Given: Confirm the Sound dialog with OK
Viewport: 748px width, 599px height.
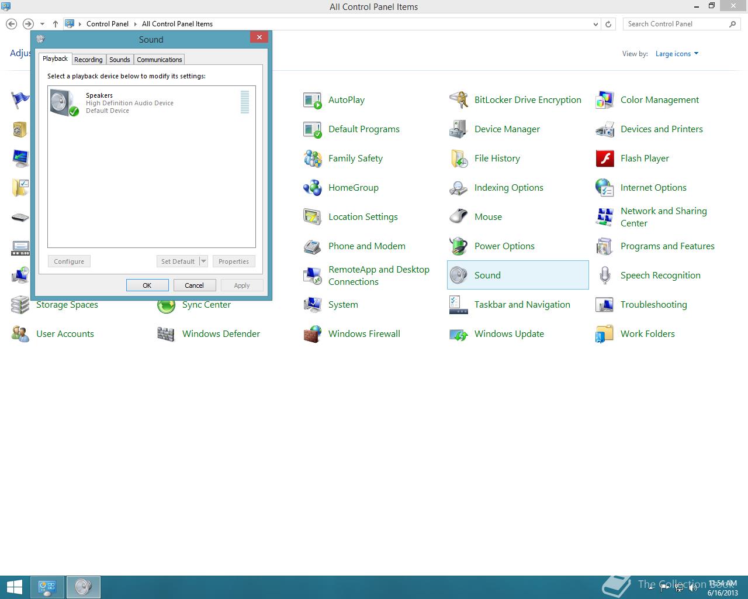Looking at the screenshot, I should 147,285.
